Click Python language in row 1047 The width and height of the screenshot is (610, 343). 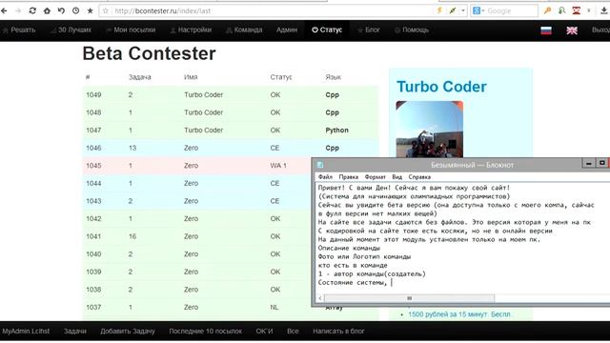[x=336, y=131]
